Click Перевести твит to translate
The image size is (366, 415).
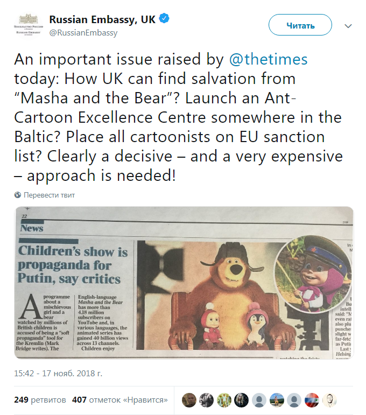pyautogui.click(x=49, y=195)
